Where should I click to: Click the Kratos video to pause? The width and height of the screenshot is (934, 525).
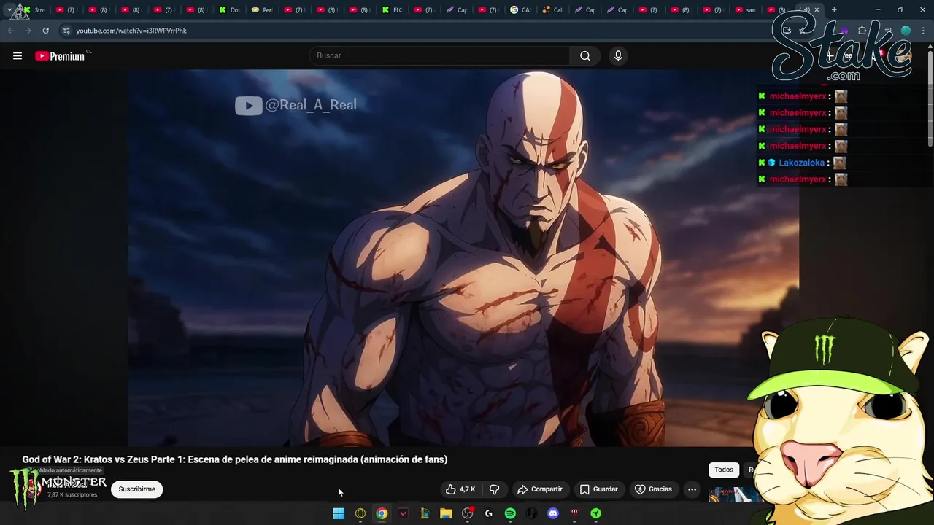463,258
